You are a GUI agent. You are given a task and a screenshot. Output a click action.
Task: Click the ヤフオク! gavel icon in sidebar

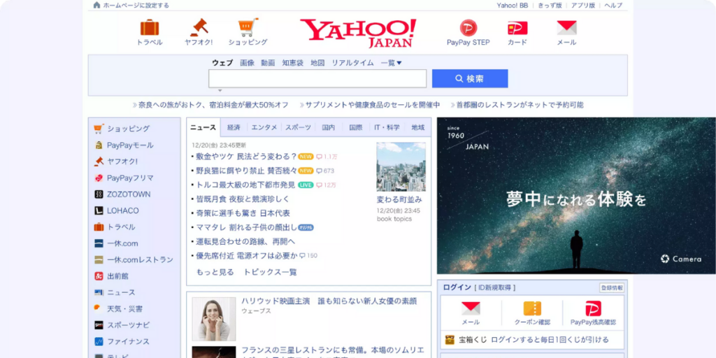pos(99,162)
